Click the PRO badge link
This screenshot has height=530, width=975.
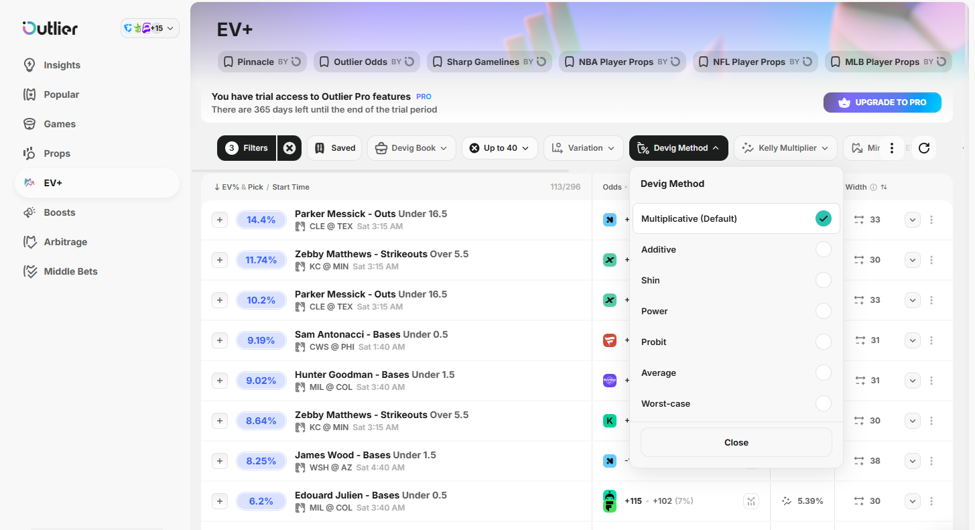point(424,96)
